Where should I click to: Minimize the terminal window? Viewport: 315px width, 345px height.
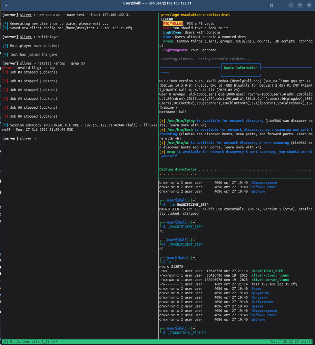coord(292,5)
